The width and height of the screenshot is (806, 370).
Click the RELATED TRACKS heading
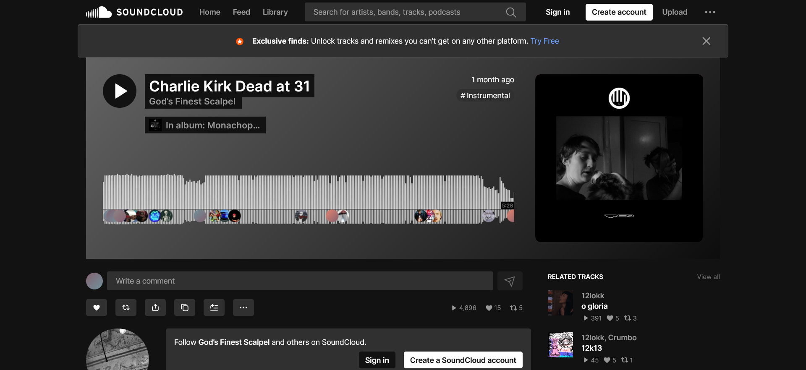[575, 277]
